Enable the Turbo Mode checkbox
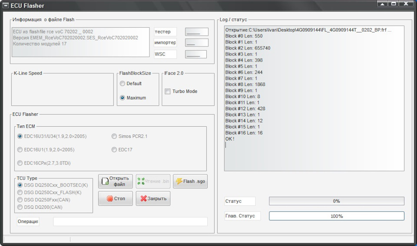 pyautogui.click(x=168, y=92)
